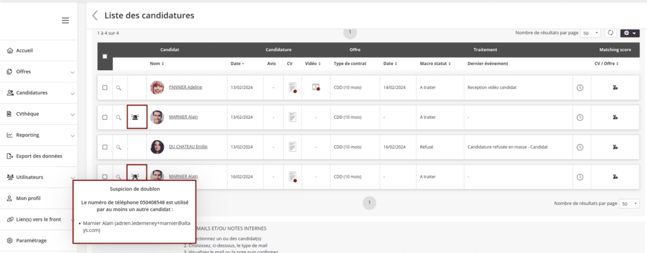Go back using the left chevron arrow
Screen dimensions: 647x253
pyautogui.click(x=95, y=15)
